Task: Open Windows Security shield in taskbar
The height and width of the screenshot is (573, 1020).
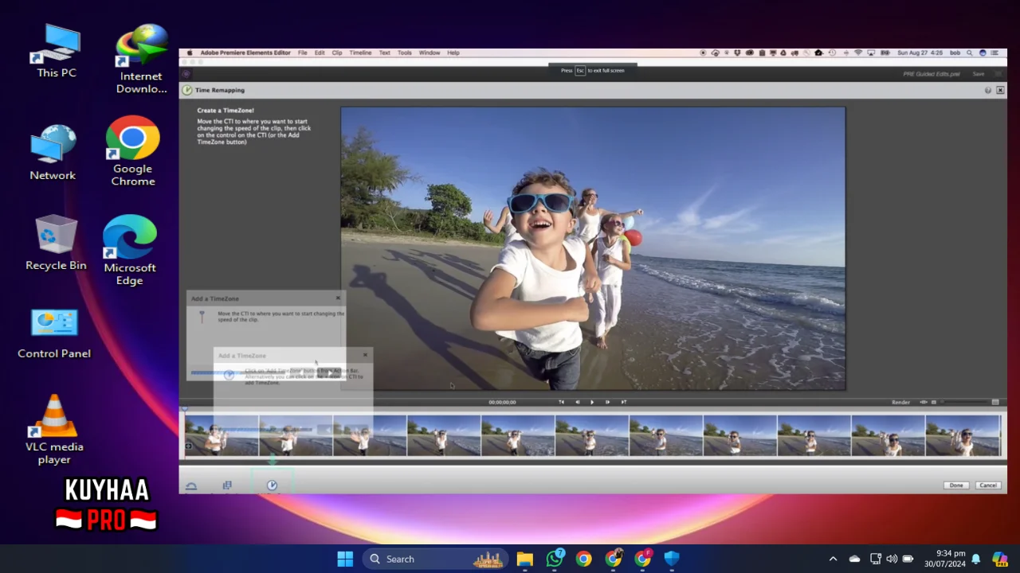Action: pos(672,559)
